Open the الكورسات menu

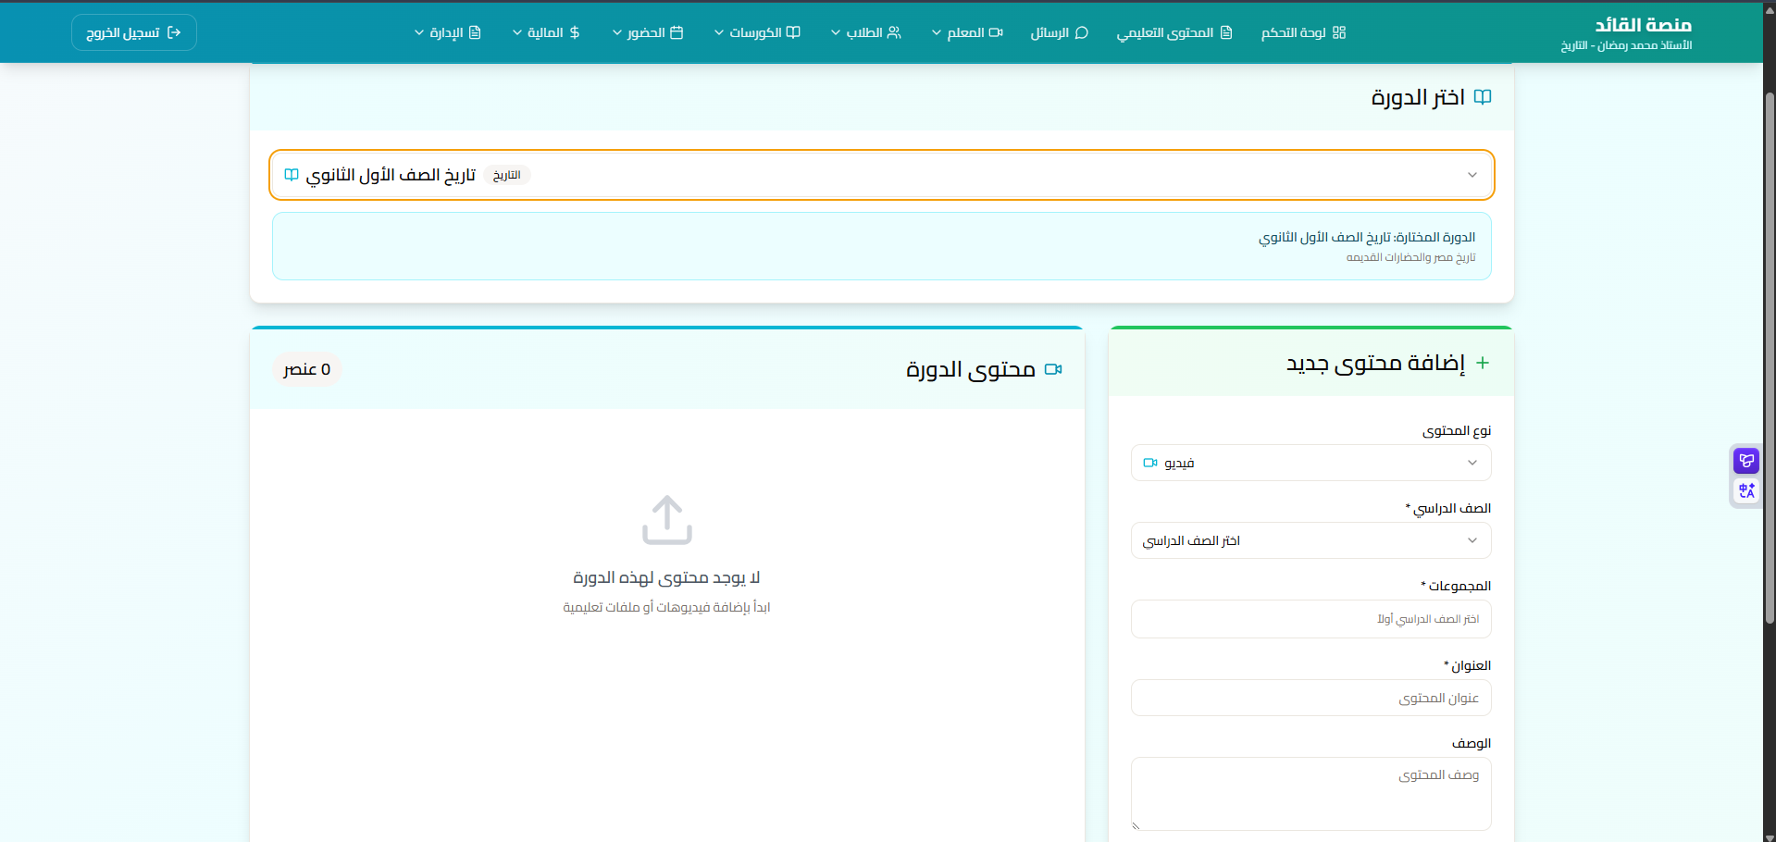[x=757, y=32]
